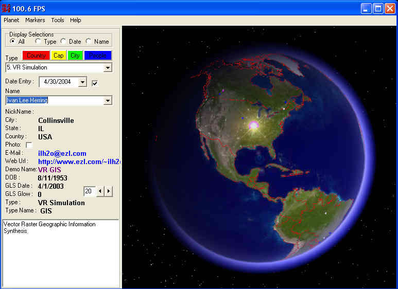
Task: Choose the Date display radio button
Action: [63, 42]
